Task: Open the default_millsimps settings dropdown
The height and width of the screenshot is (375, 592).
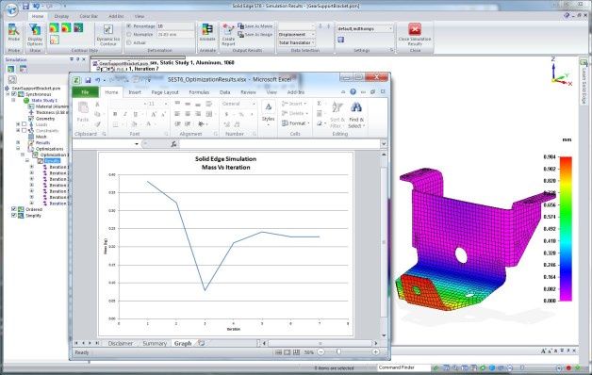Action: pyautogui.click(x=365, y=28)
